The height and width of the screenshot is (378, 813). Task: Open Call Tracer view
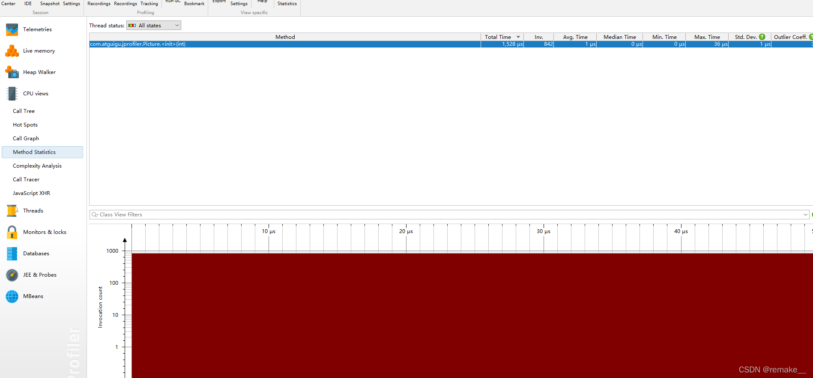pyautogui.click(x=26, y=180)
